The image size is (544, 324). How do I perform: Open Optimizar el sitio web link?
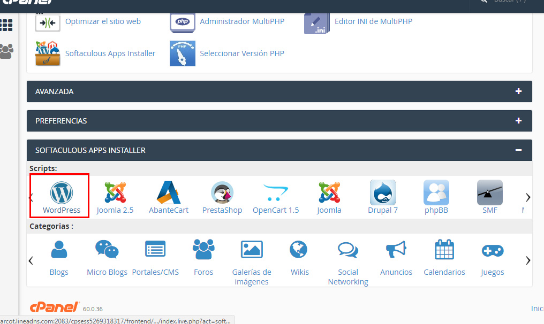tap(103, 21)
